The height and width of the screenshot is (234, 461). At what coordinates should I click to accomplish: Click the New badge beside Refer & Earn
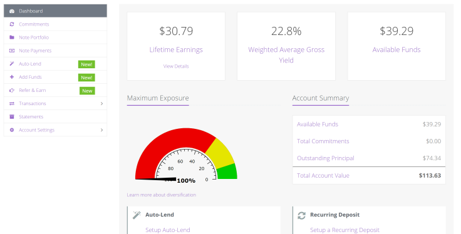click(87, 91)
